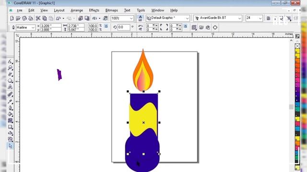
Task: Toggle bold text formatting
Action: (269, 18)
